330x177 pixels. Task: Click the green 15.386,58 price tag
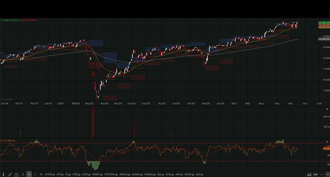coord(324,23)
